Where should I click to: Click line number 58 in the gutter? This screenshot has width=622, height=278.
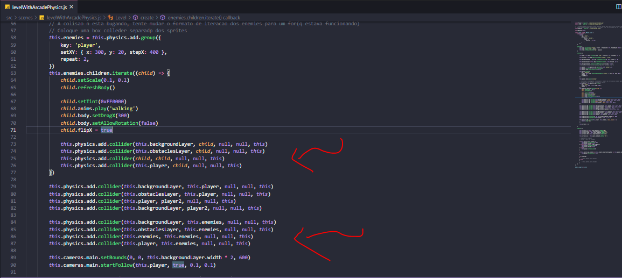pos(13,38)
